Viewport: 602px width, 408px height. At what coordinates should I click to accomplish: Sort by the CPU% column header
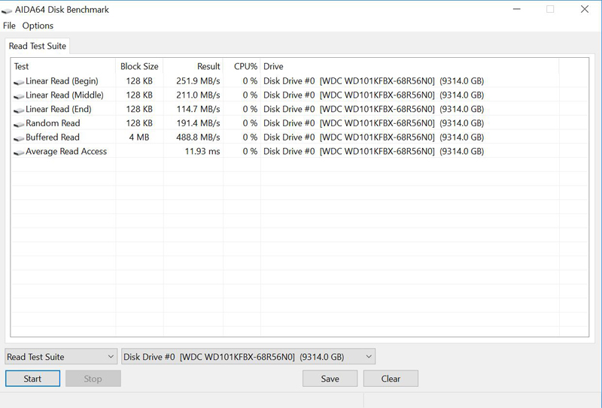[x=242, y=66]
